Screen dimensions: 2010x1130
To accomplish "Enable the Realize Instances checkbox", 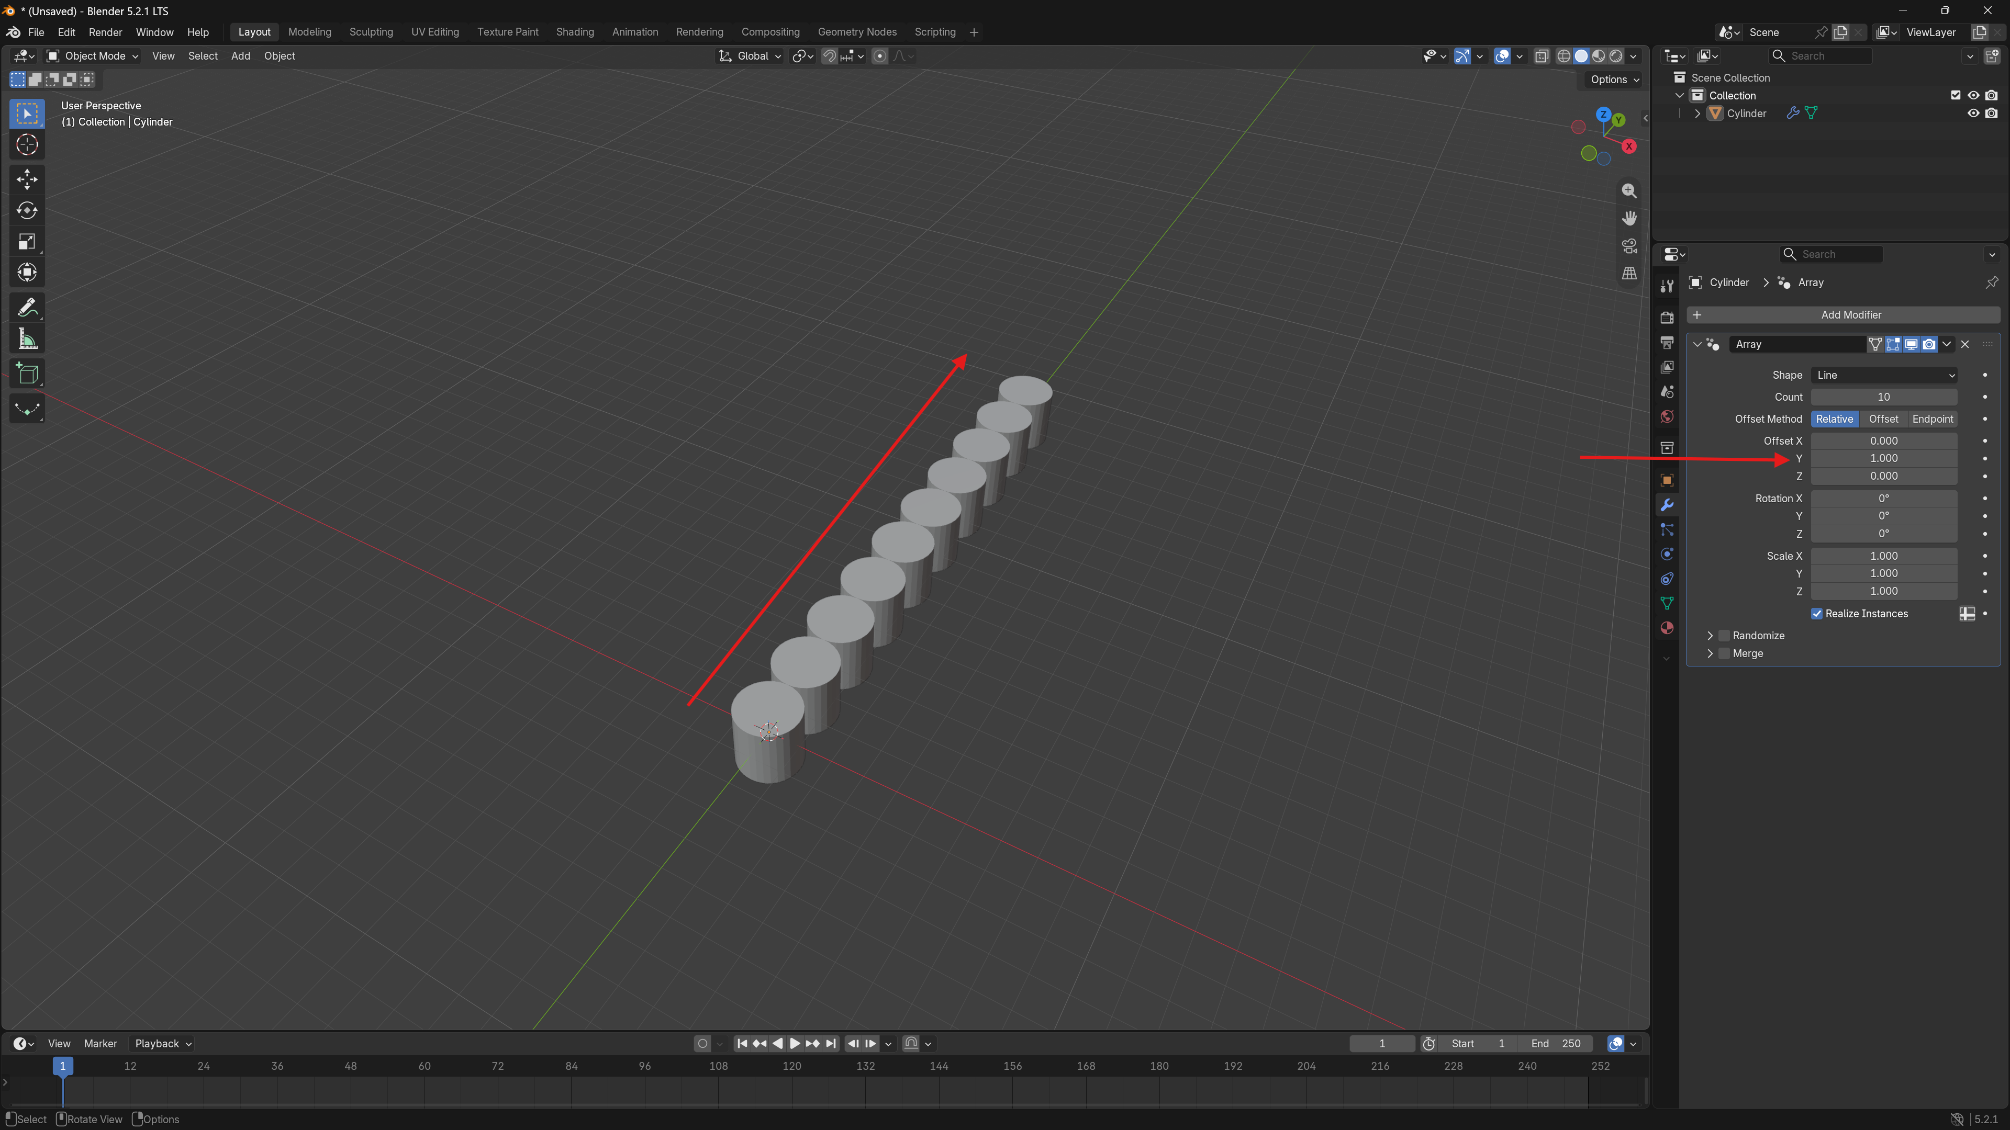I will 1816,614.
